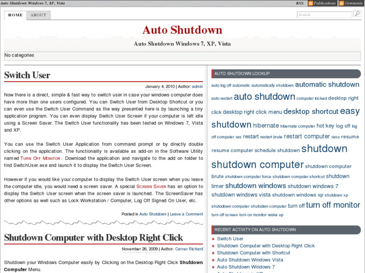
Task: Open Shutdown Computer with Desktop Right Click heading
Action: pos(93,237)
